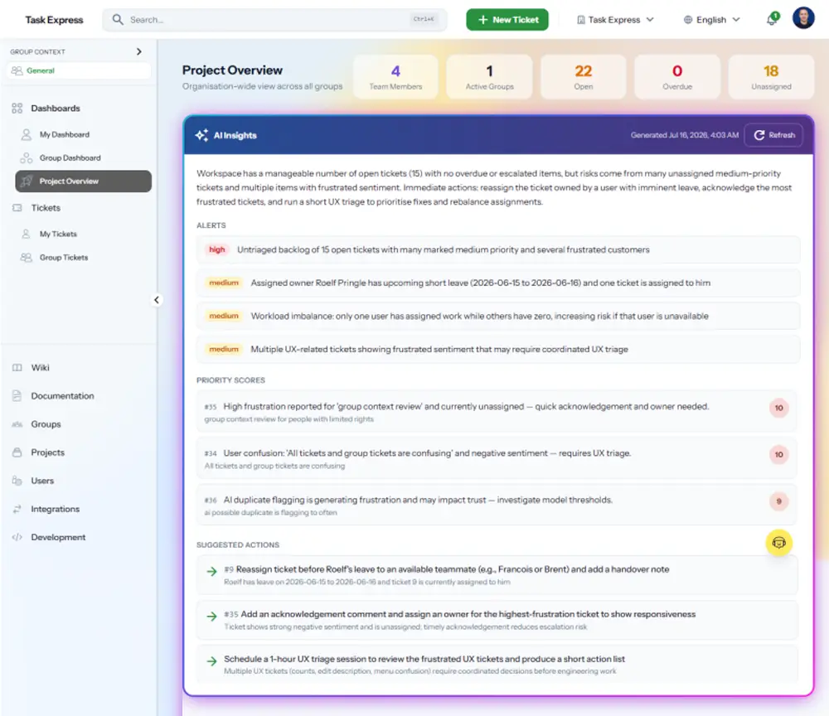Image resolution: width=829 pixels, height=716 pixels.
Task: Open priority ticket #35 group context review
Action: 497,412
